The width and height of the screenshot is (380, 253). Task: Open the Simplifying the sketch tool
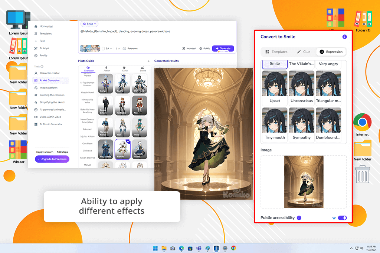[x=50, y=102]
